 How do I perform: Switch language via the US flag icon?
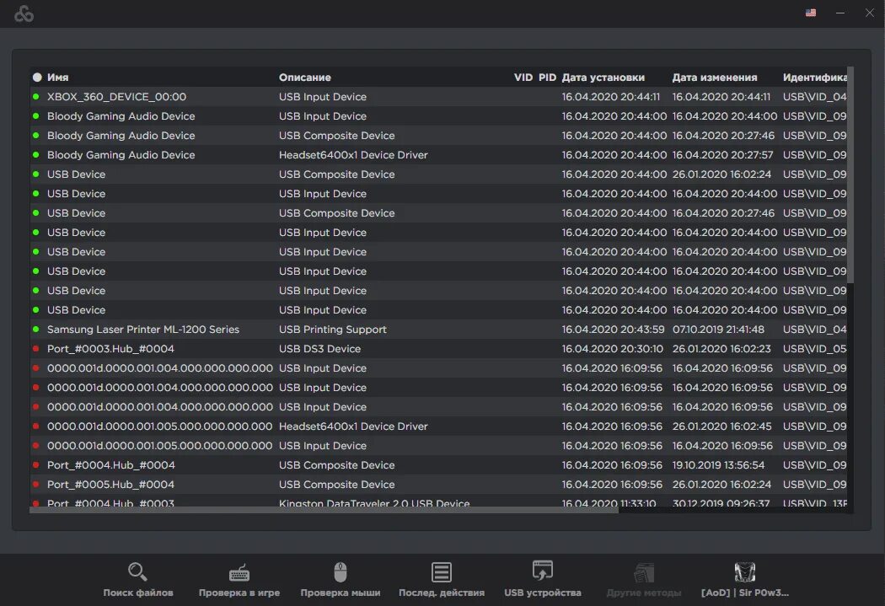[x=811, y=13]
